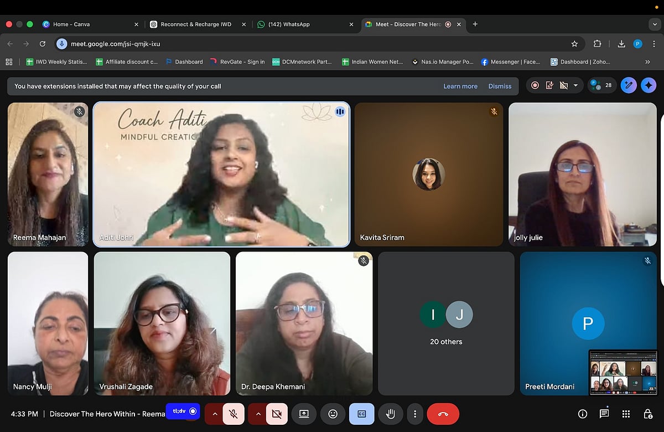
Task: Open more options three-dot menu
Action: 414,414
